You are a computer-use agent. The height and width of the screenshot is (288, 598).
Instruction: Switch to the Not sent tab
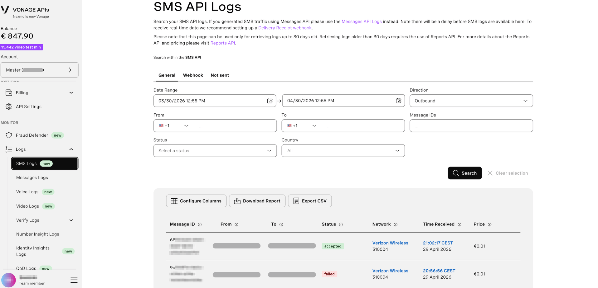click(x=220, y=75)
